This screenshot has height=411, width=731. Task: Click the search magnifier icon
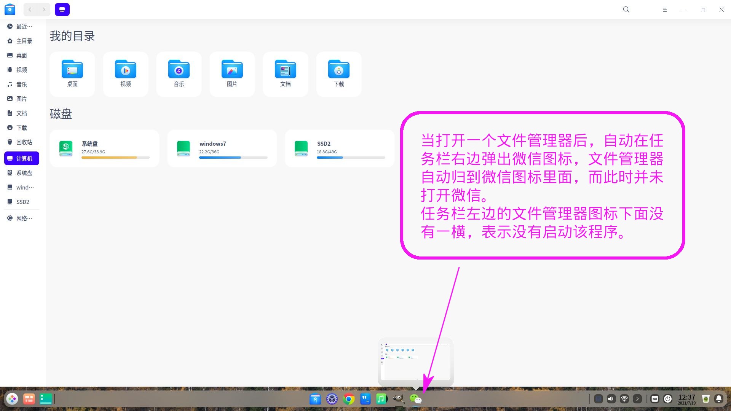click(x=626, y=10)
